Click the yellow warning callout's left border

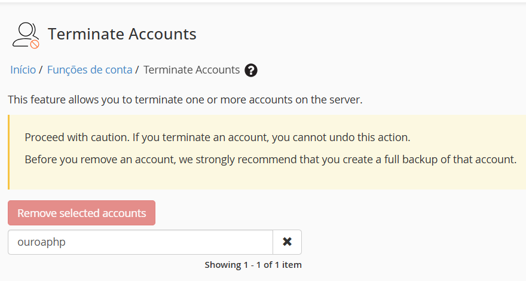pos(9,152)
